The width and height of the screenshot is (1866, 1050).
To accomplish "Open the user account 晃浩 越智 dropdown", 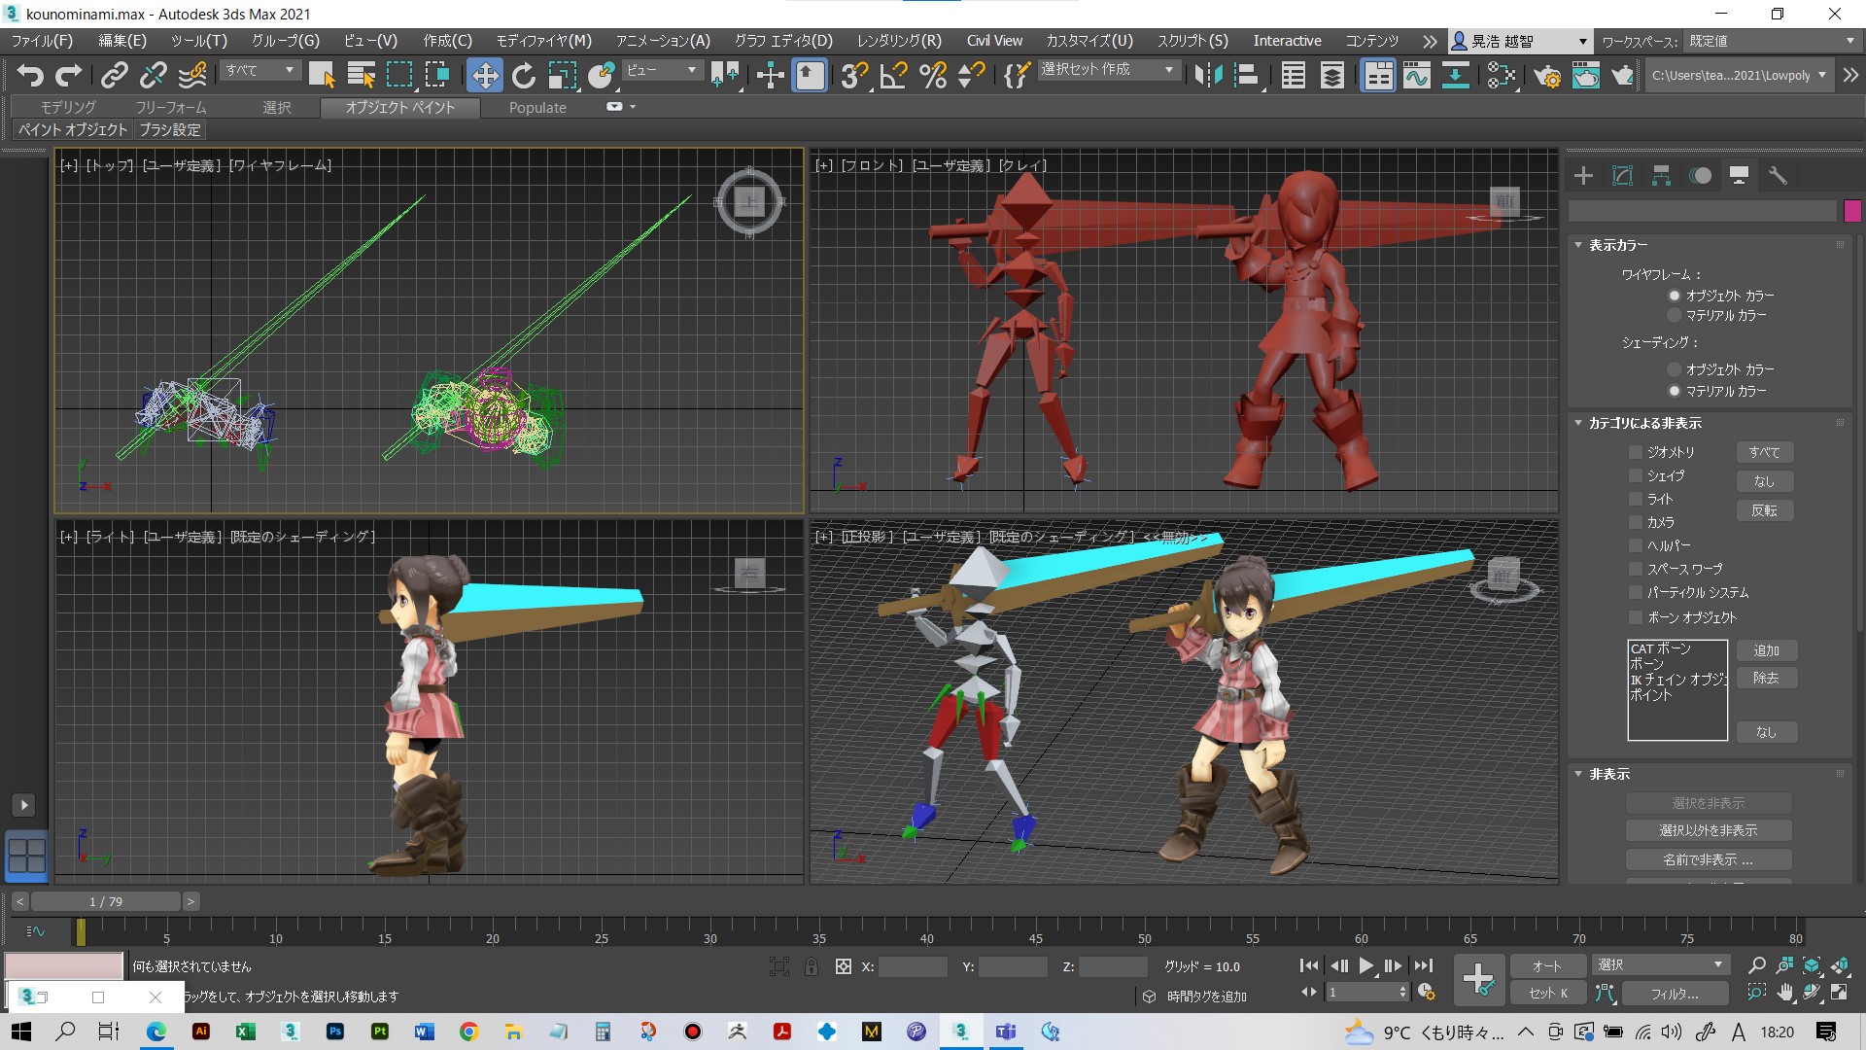I will click(1520, 41).
